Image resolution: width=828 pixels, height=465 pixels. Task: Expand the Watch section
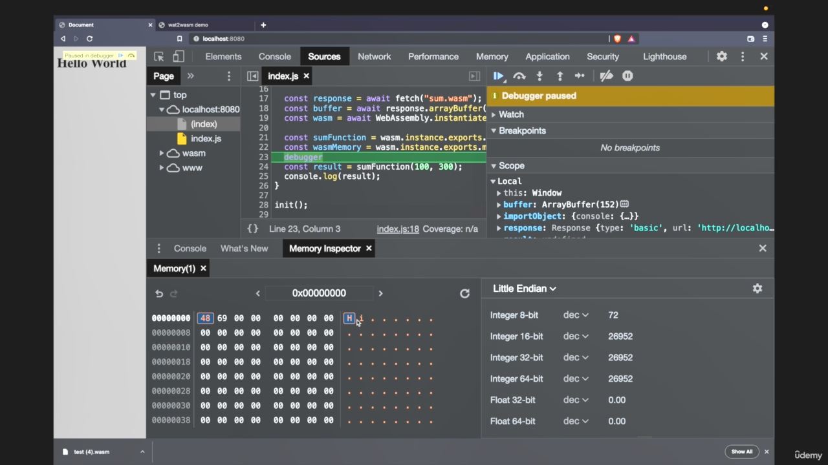click(510, 114)
